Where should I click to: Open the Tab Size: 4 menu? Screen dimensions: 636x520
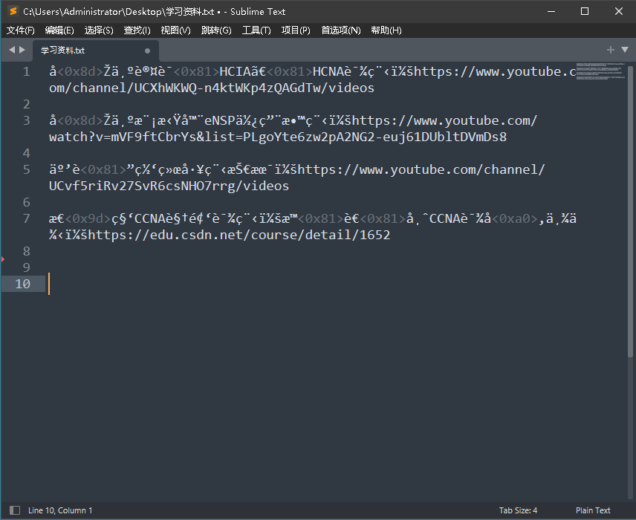518,510
